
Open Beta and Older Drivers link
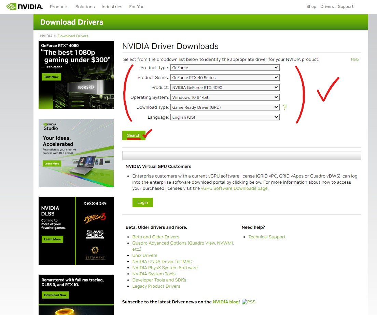[x=156, y=237]
